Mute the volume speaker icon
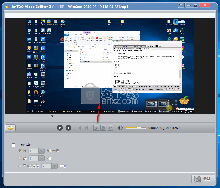 (120, 128)
